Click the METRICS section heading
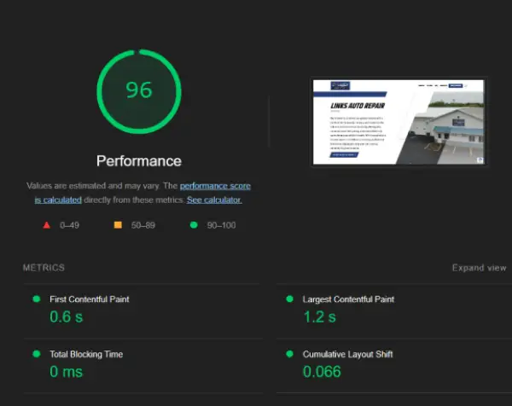Image resolution: width=512 pixels, height=406 pixels. tap(44, 268)
